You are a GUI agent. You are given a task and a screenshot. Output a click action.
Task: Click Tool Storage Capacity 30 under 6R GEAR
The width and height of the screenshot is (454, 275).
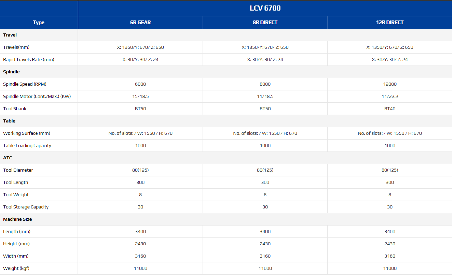(140, 207)
